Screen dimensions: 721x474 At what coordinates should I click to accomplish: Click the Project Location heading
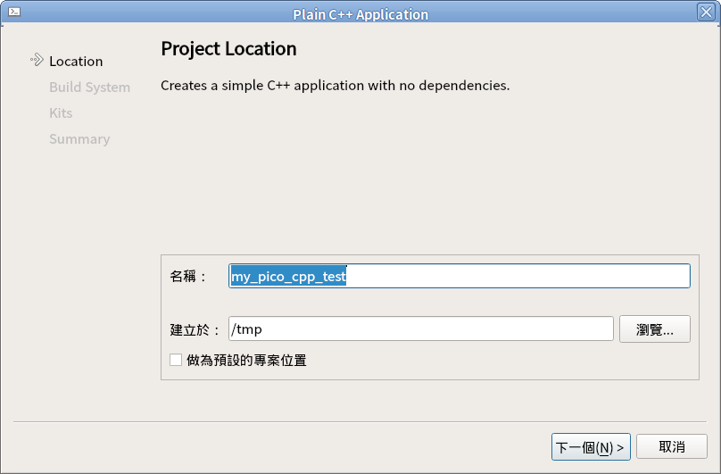(228, 49)
